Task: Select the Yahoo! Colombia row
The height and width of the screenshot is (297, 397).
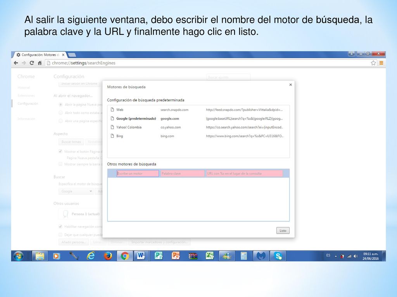Action: (198, 127)
